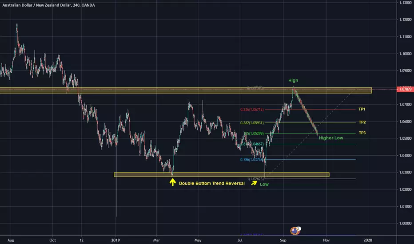Select the TP2 label
The image size is (414, 244).
coord(362,122)
